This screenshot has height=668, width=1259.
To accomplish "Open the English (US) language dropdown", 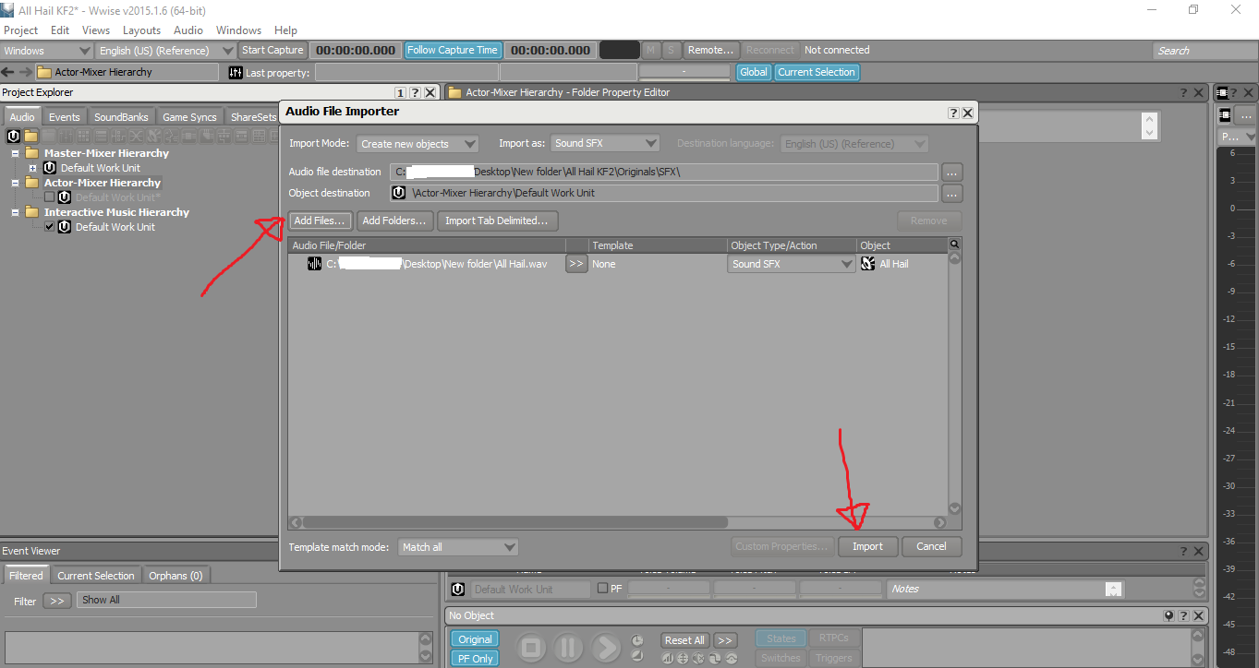I will click(x=166, y=51).
